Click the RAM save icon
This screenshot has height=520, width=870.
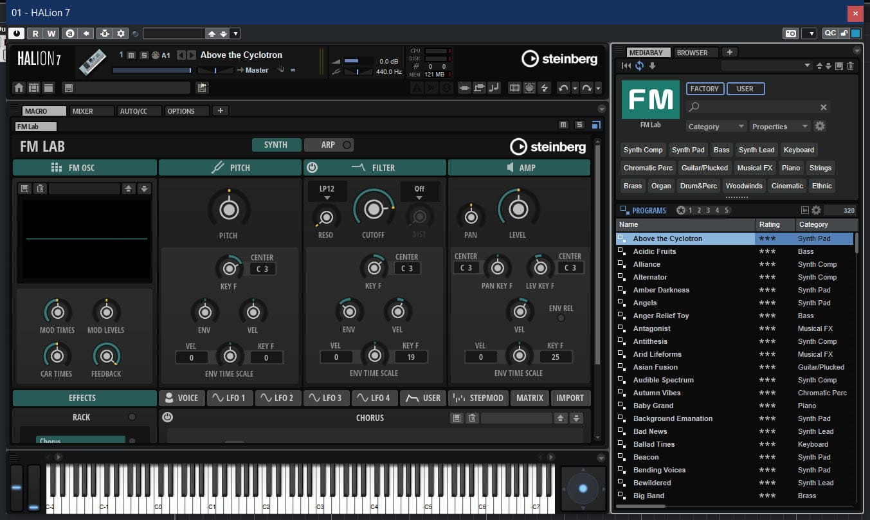click(x=514, y=88)
